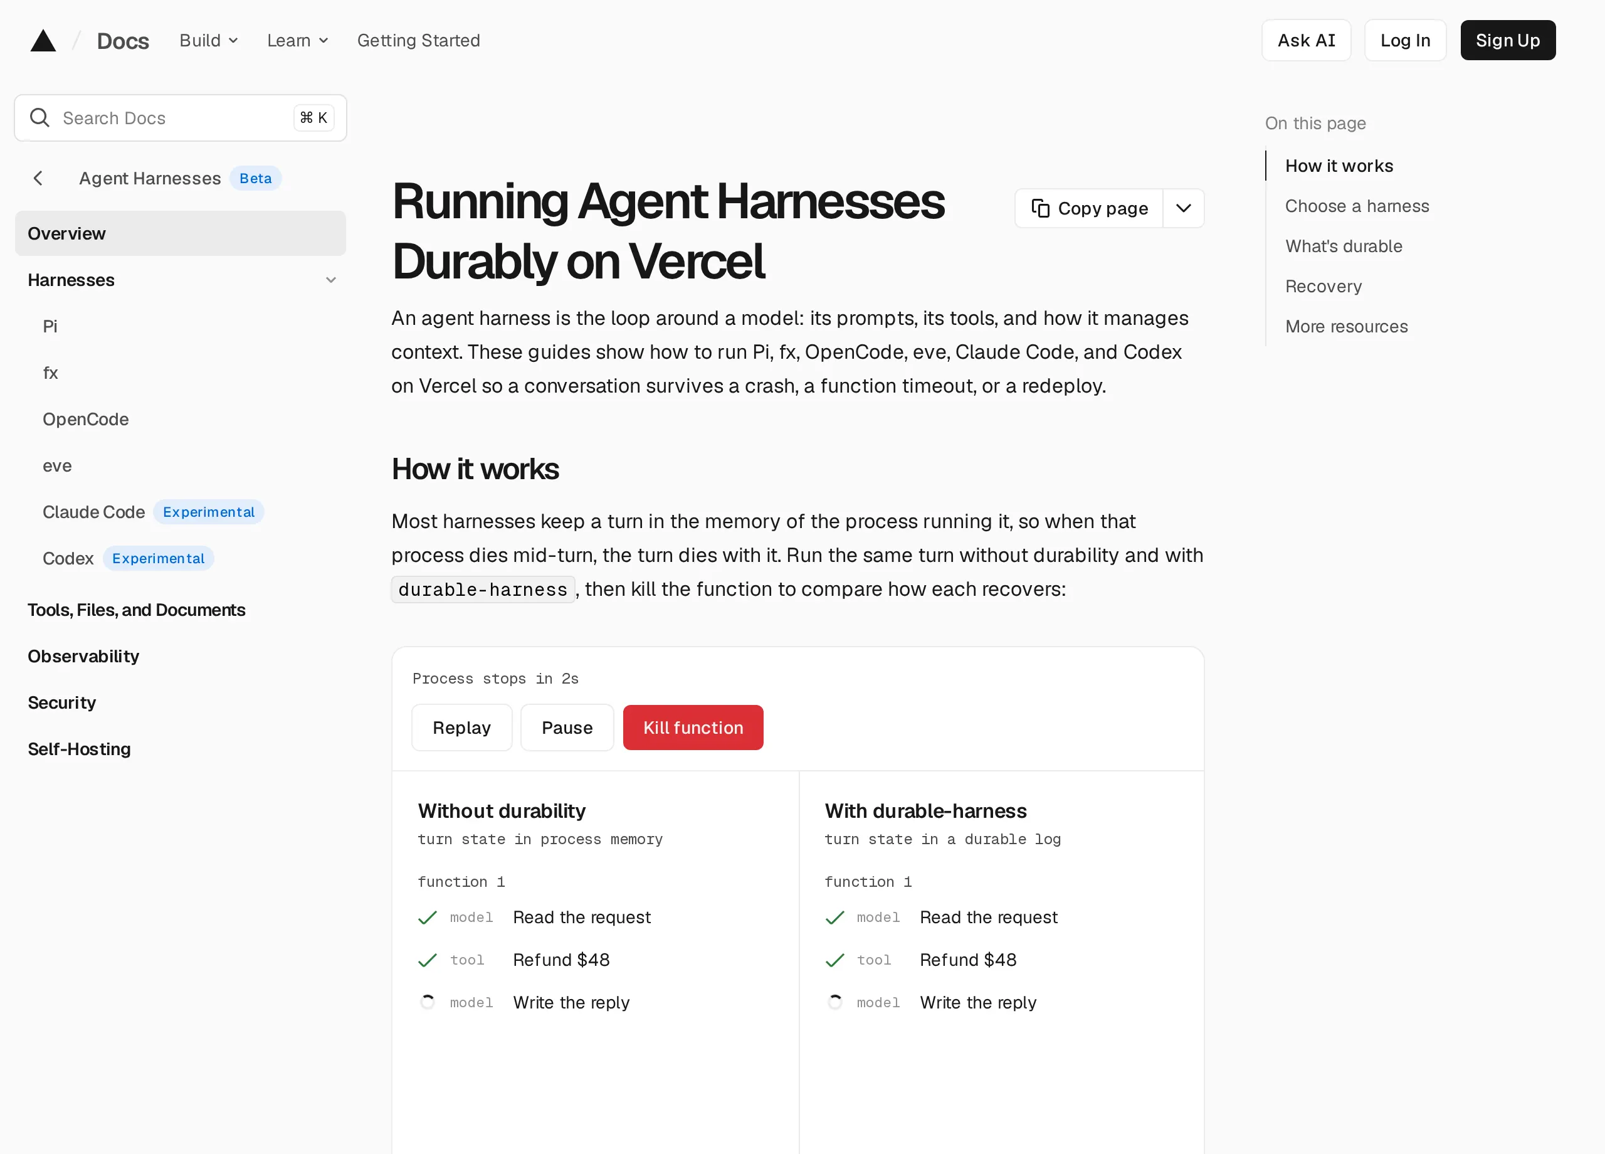Open the OpenCode harness page

tap(86, 419)
